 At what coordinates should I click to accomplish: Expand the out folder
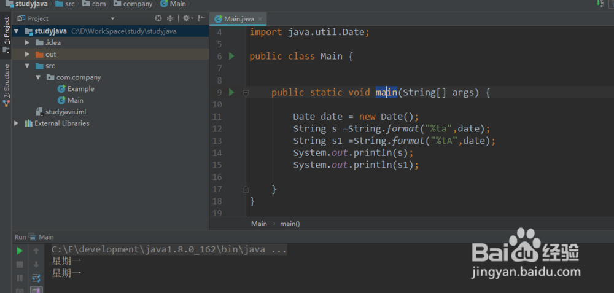27,54
